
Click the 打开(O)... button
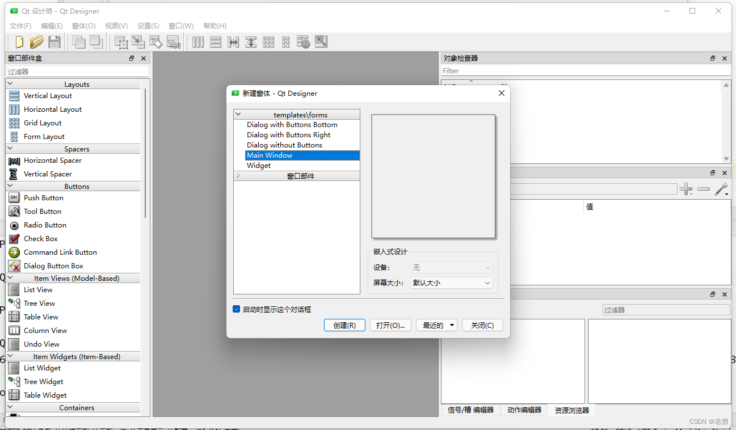point(390,325)
